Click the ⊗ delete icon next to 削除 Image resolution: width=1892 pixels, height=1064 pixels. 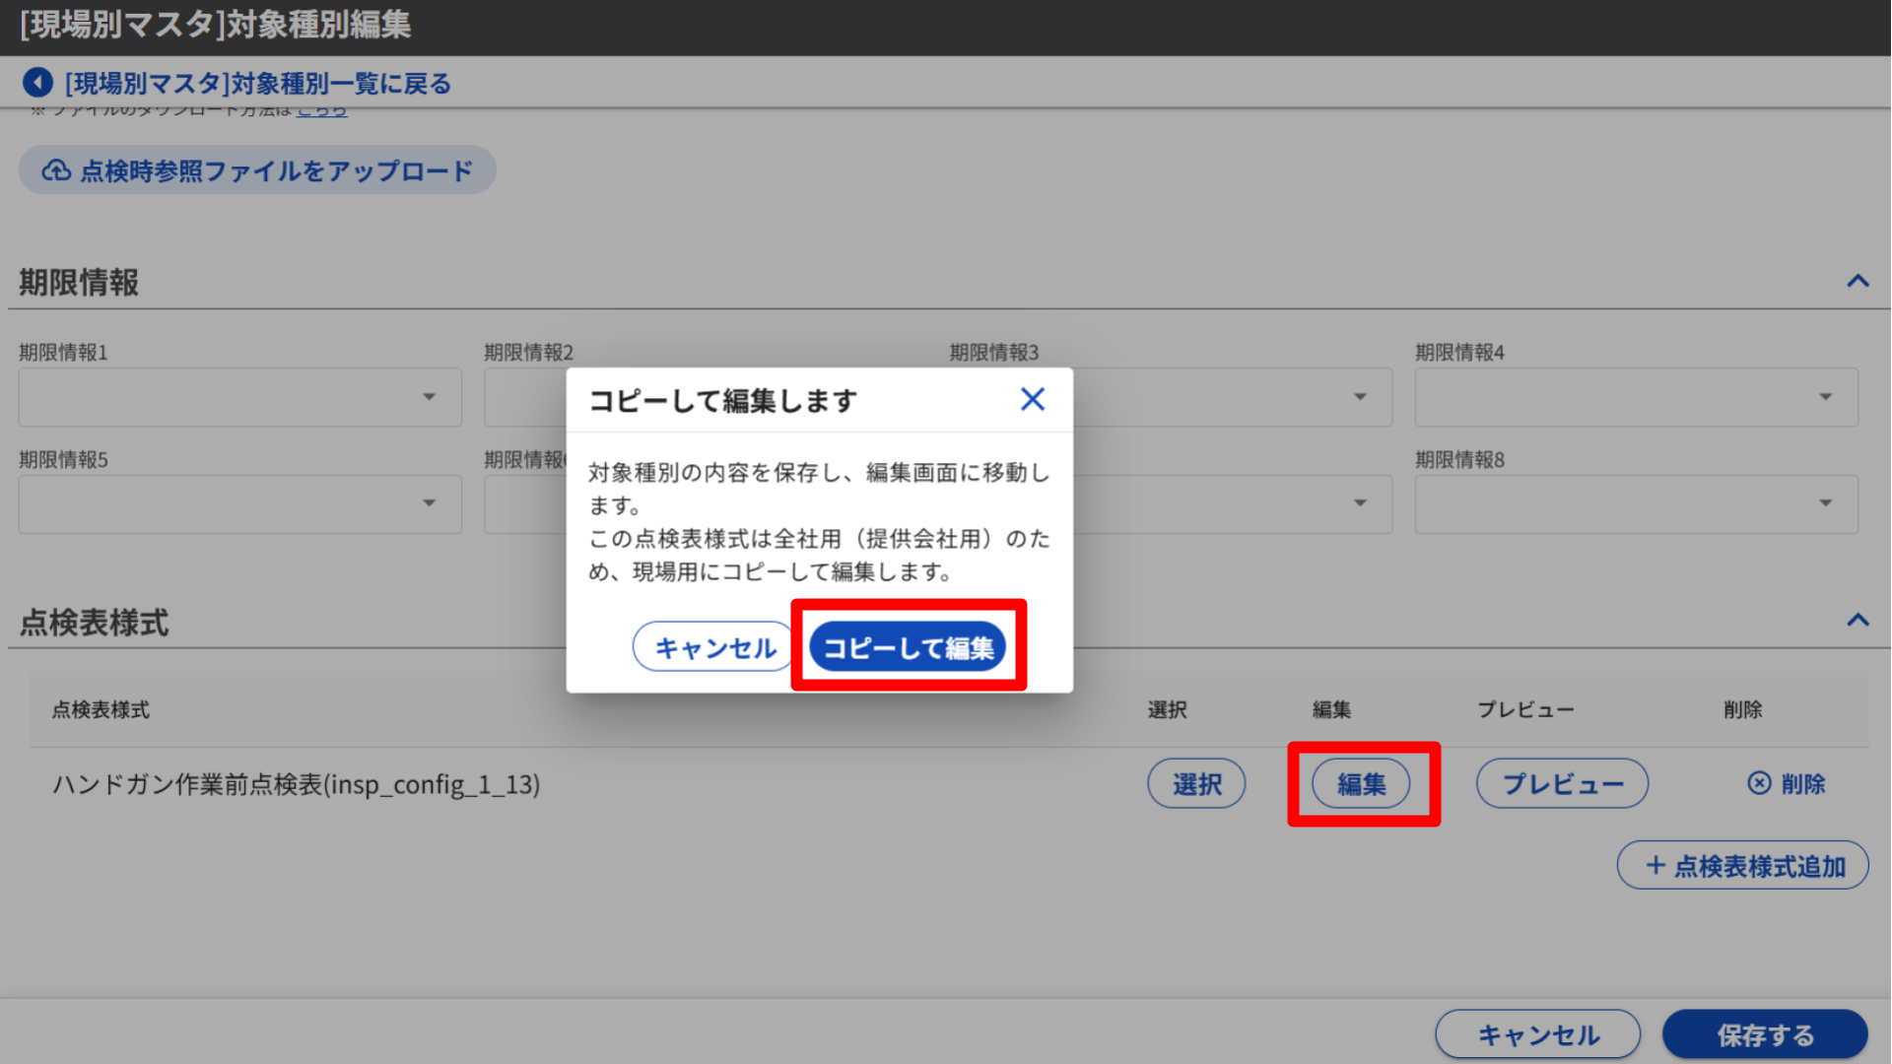(1758, 783)
